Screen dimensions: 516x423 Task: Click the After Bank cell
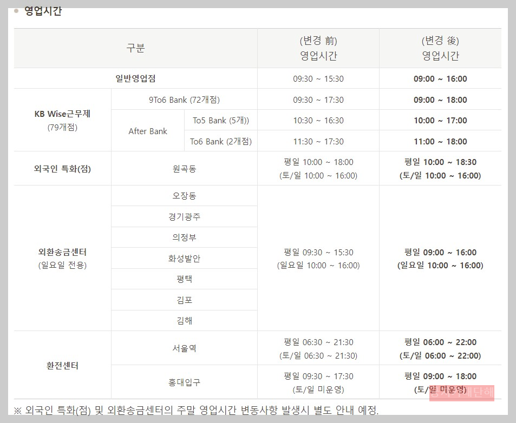147,130
